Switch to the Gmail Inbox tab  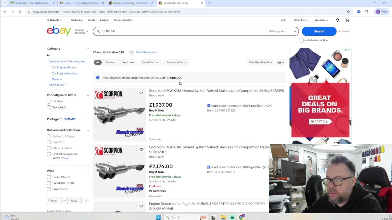point(81,3)
